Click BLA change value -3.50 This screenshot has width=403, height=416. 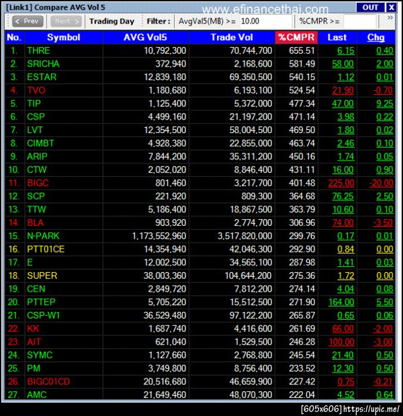tap(383, 223)
